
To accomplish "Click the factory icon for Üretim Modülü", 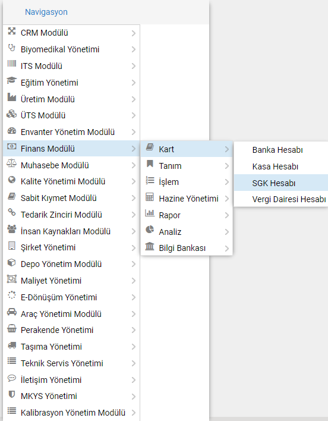I will [11, 97].
